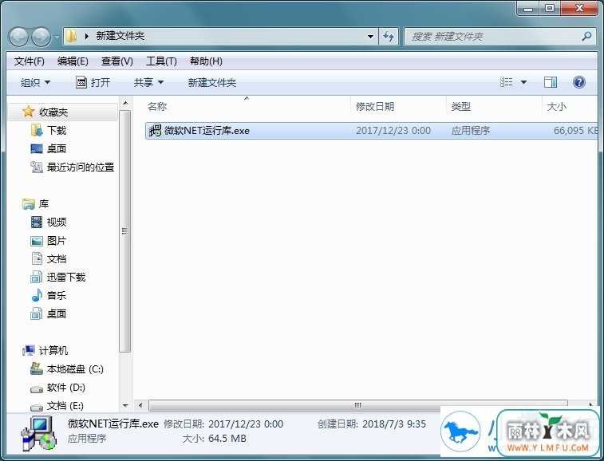Screen dimensions: 604x461
Task: Expand the 组织 dropdown
Action: (35, 82)
